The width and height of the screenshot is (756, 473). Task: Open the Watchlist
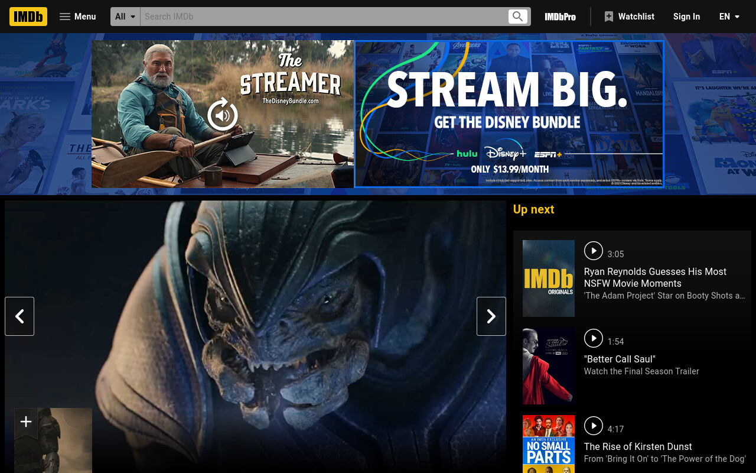[x=629, y=17]
